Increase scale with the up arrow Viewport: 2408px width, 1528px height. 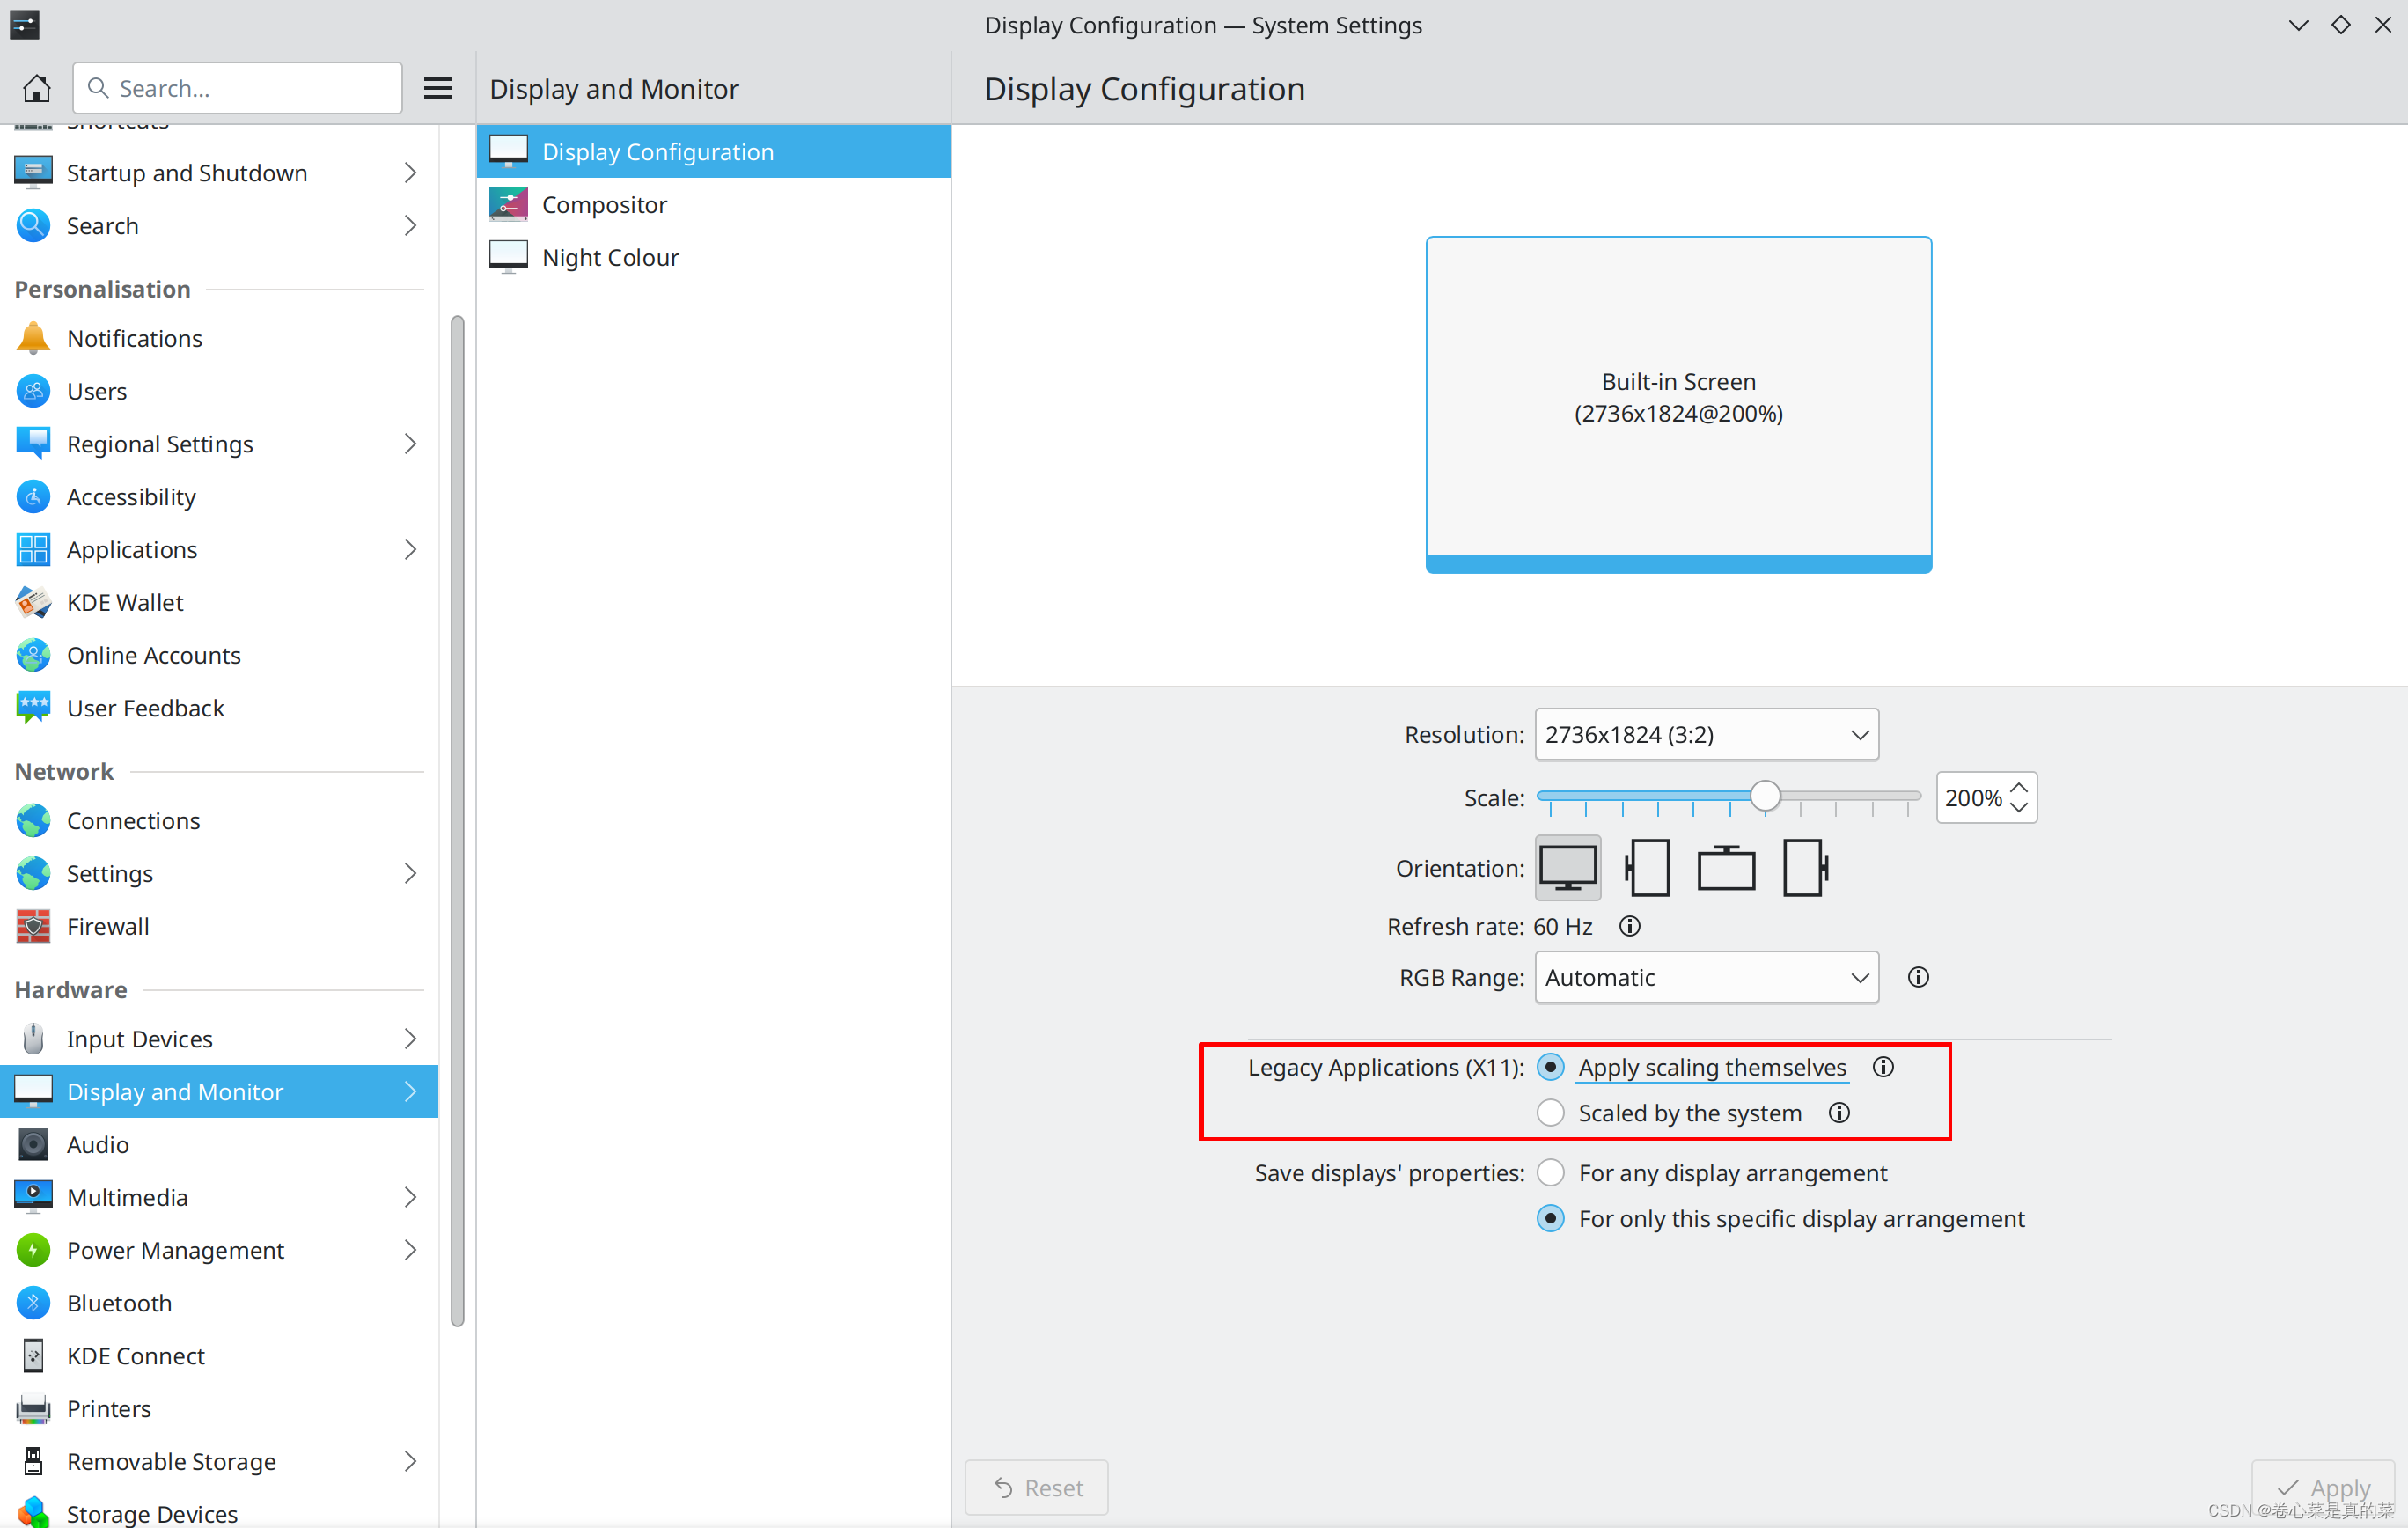pyautogui.click(x=2019, y=787)
